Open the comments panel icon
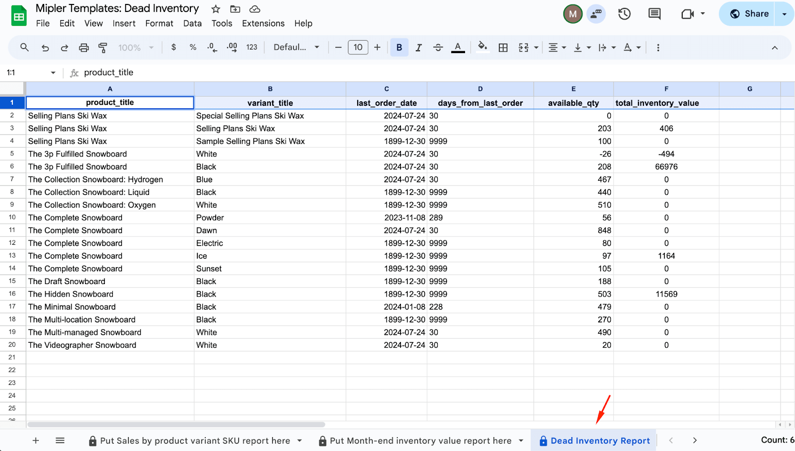795x451 pixels. pyautogui.click(x=654, y=14)
